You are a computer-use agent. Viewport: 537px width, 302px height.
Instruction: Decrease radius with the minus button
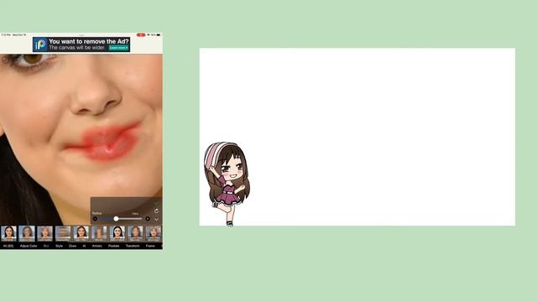pyautogui.click(x=95, y=218)
